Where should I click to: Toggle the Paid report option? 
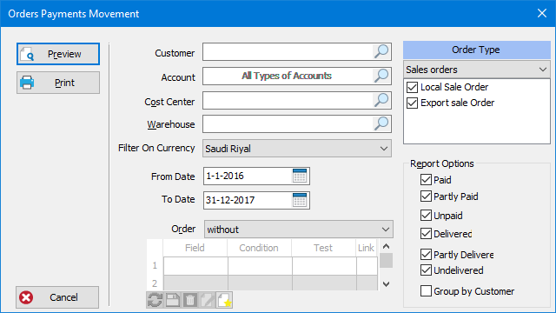pos(426,180)
